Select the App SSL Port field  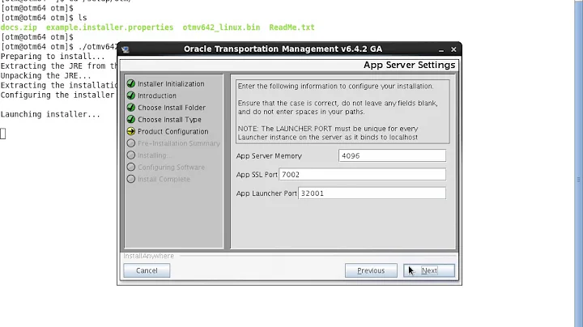tap(362, 174)
